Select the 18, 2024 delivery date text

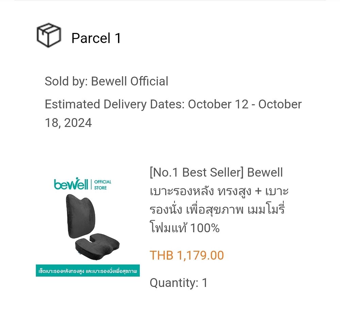point(68,123)
